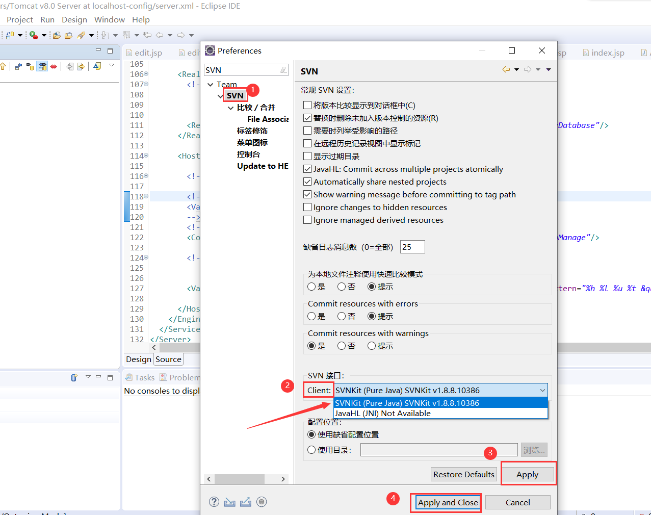Click the Search pen-torch toolbar icon
Image resolution: width=651 pixels, height=515 pixels.
[x=81, y=35]
